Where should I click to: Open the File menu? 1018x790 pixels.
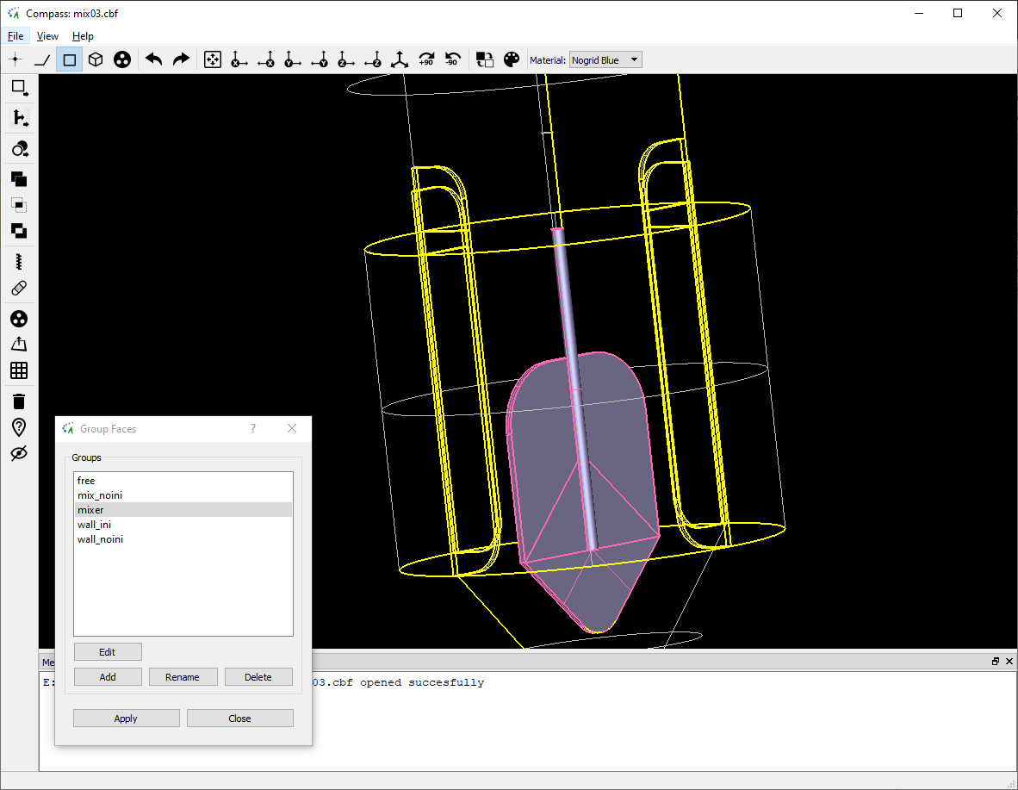coord(16,36)
